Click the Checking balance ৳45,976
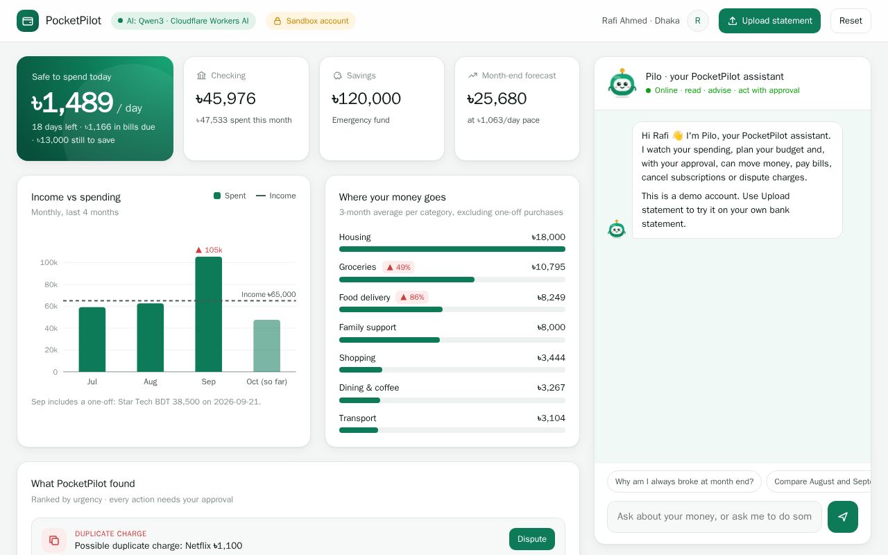The image size is (888, 555). click(226, 99)
